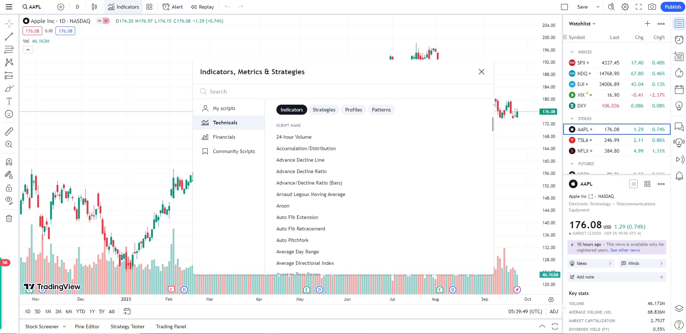This screenshot has width=686, height=334.
Task: Open the Strategy Tester panel
Action: [x=127, y=326]
